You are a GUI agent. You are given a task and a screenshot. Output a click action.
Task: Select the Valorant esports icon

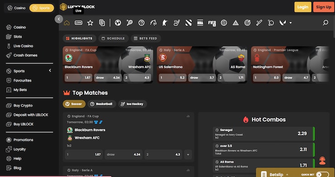coord(282,23)
